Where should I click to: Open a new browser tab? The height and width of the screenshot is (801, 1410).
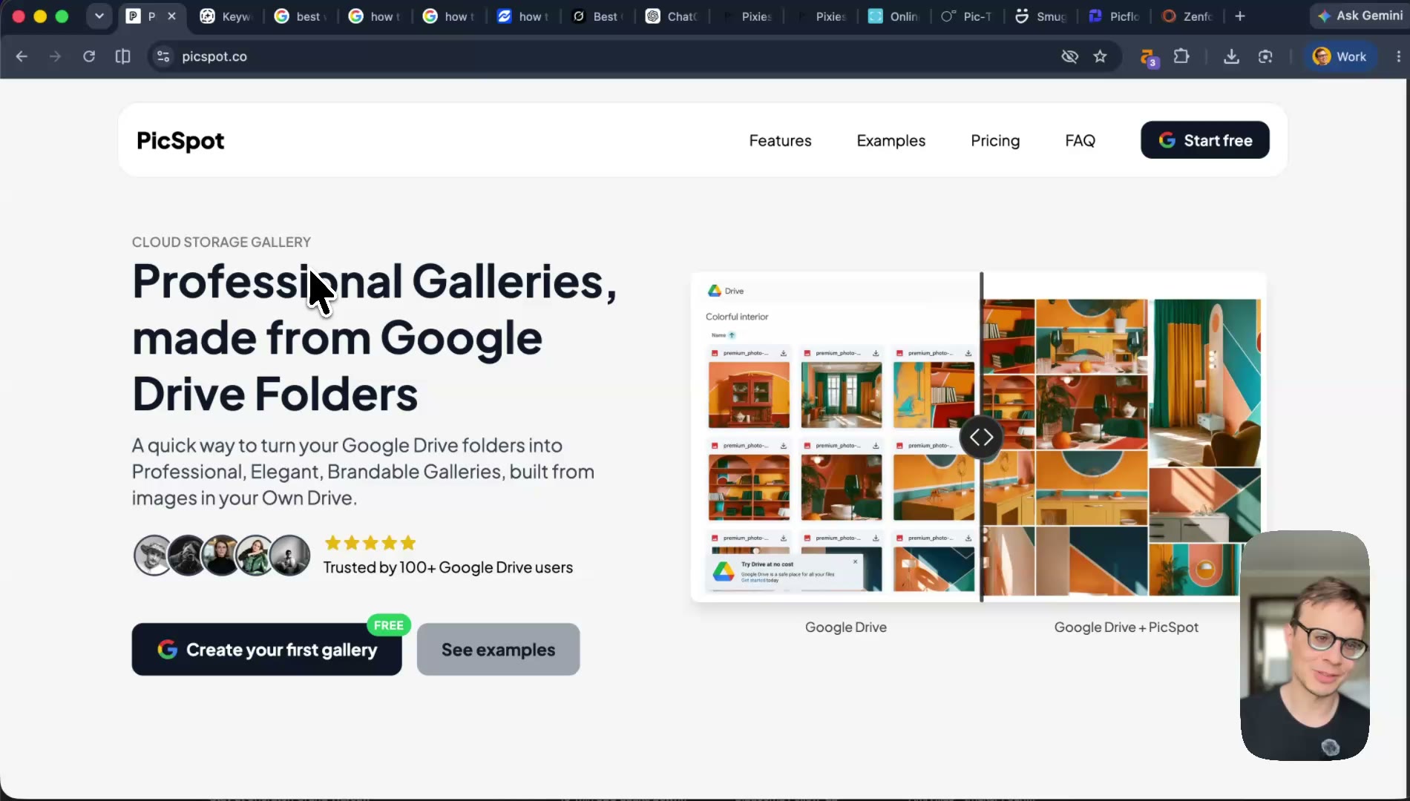click(1240, 16)
